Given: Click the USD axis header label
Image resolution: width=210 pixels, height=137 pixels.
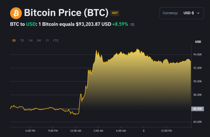Looking at the screenshot, I should [x=198, y=42].
